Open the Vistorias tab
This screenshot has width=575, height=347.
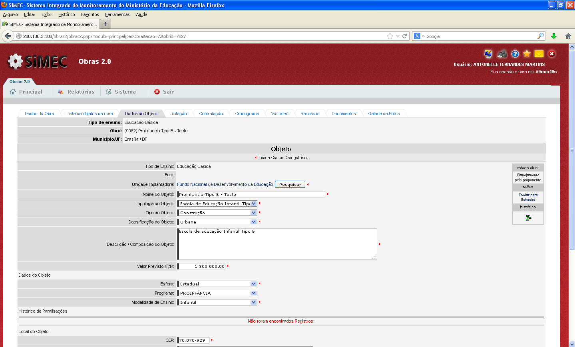coord(280,114)
